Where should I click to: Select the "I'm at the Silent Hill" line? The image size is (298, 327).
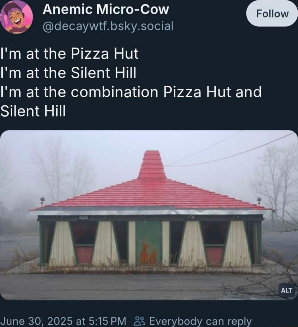68,73
